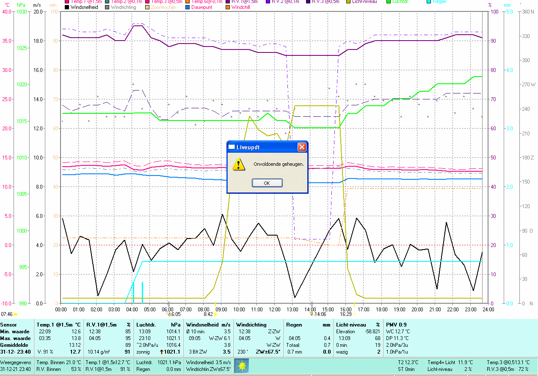538x376 pixels.
Task: Click the Weergegevens status bar label
Action: 15,362
